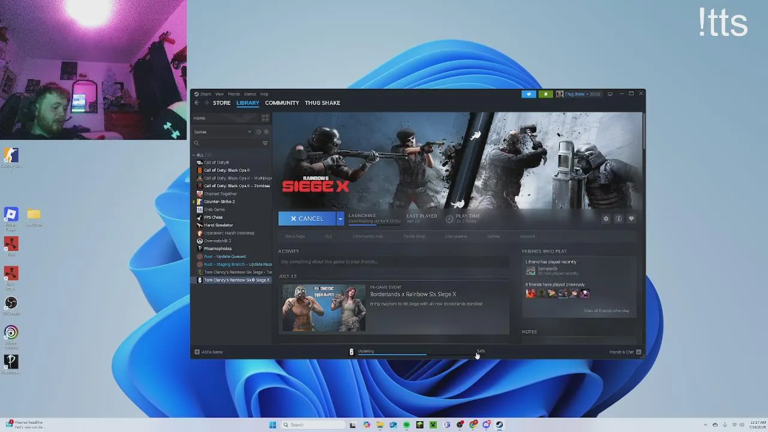Open the Guides link
The height and width of the screenshot is (432, 768).
click(x=493, y=236)
